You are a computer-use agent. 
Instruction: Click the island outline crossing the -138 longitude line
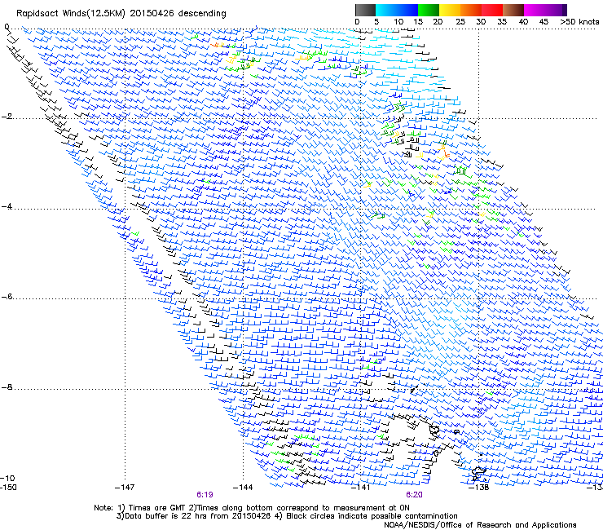pos(478,473)
